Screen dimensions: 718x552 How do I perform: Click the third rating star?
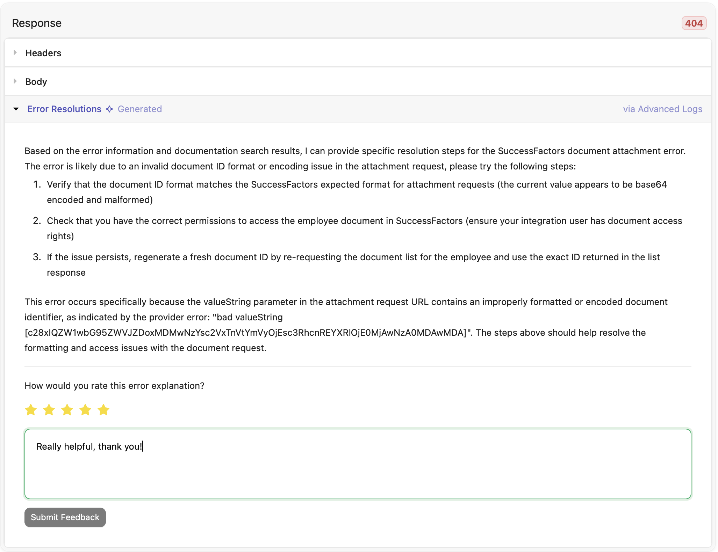pyautogui.click(x=67, y=410)
